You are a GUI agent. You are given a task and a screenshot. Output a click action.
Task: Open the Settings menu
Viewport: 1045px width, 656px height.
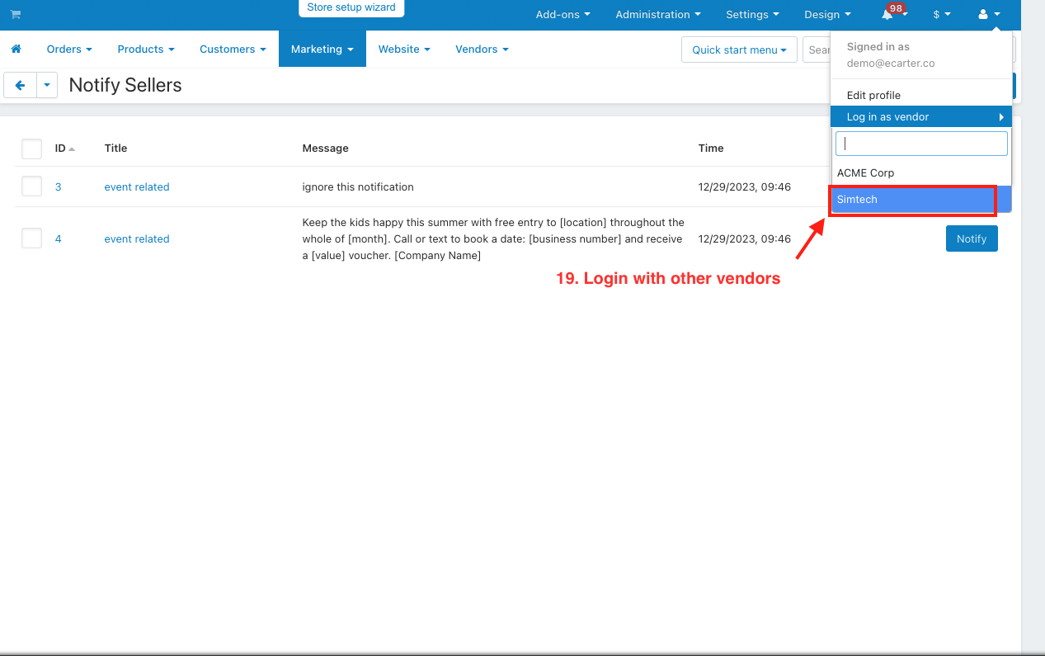(x=752, y=15)
